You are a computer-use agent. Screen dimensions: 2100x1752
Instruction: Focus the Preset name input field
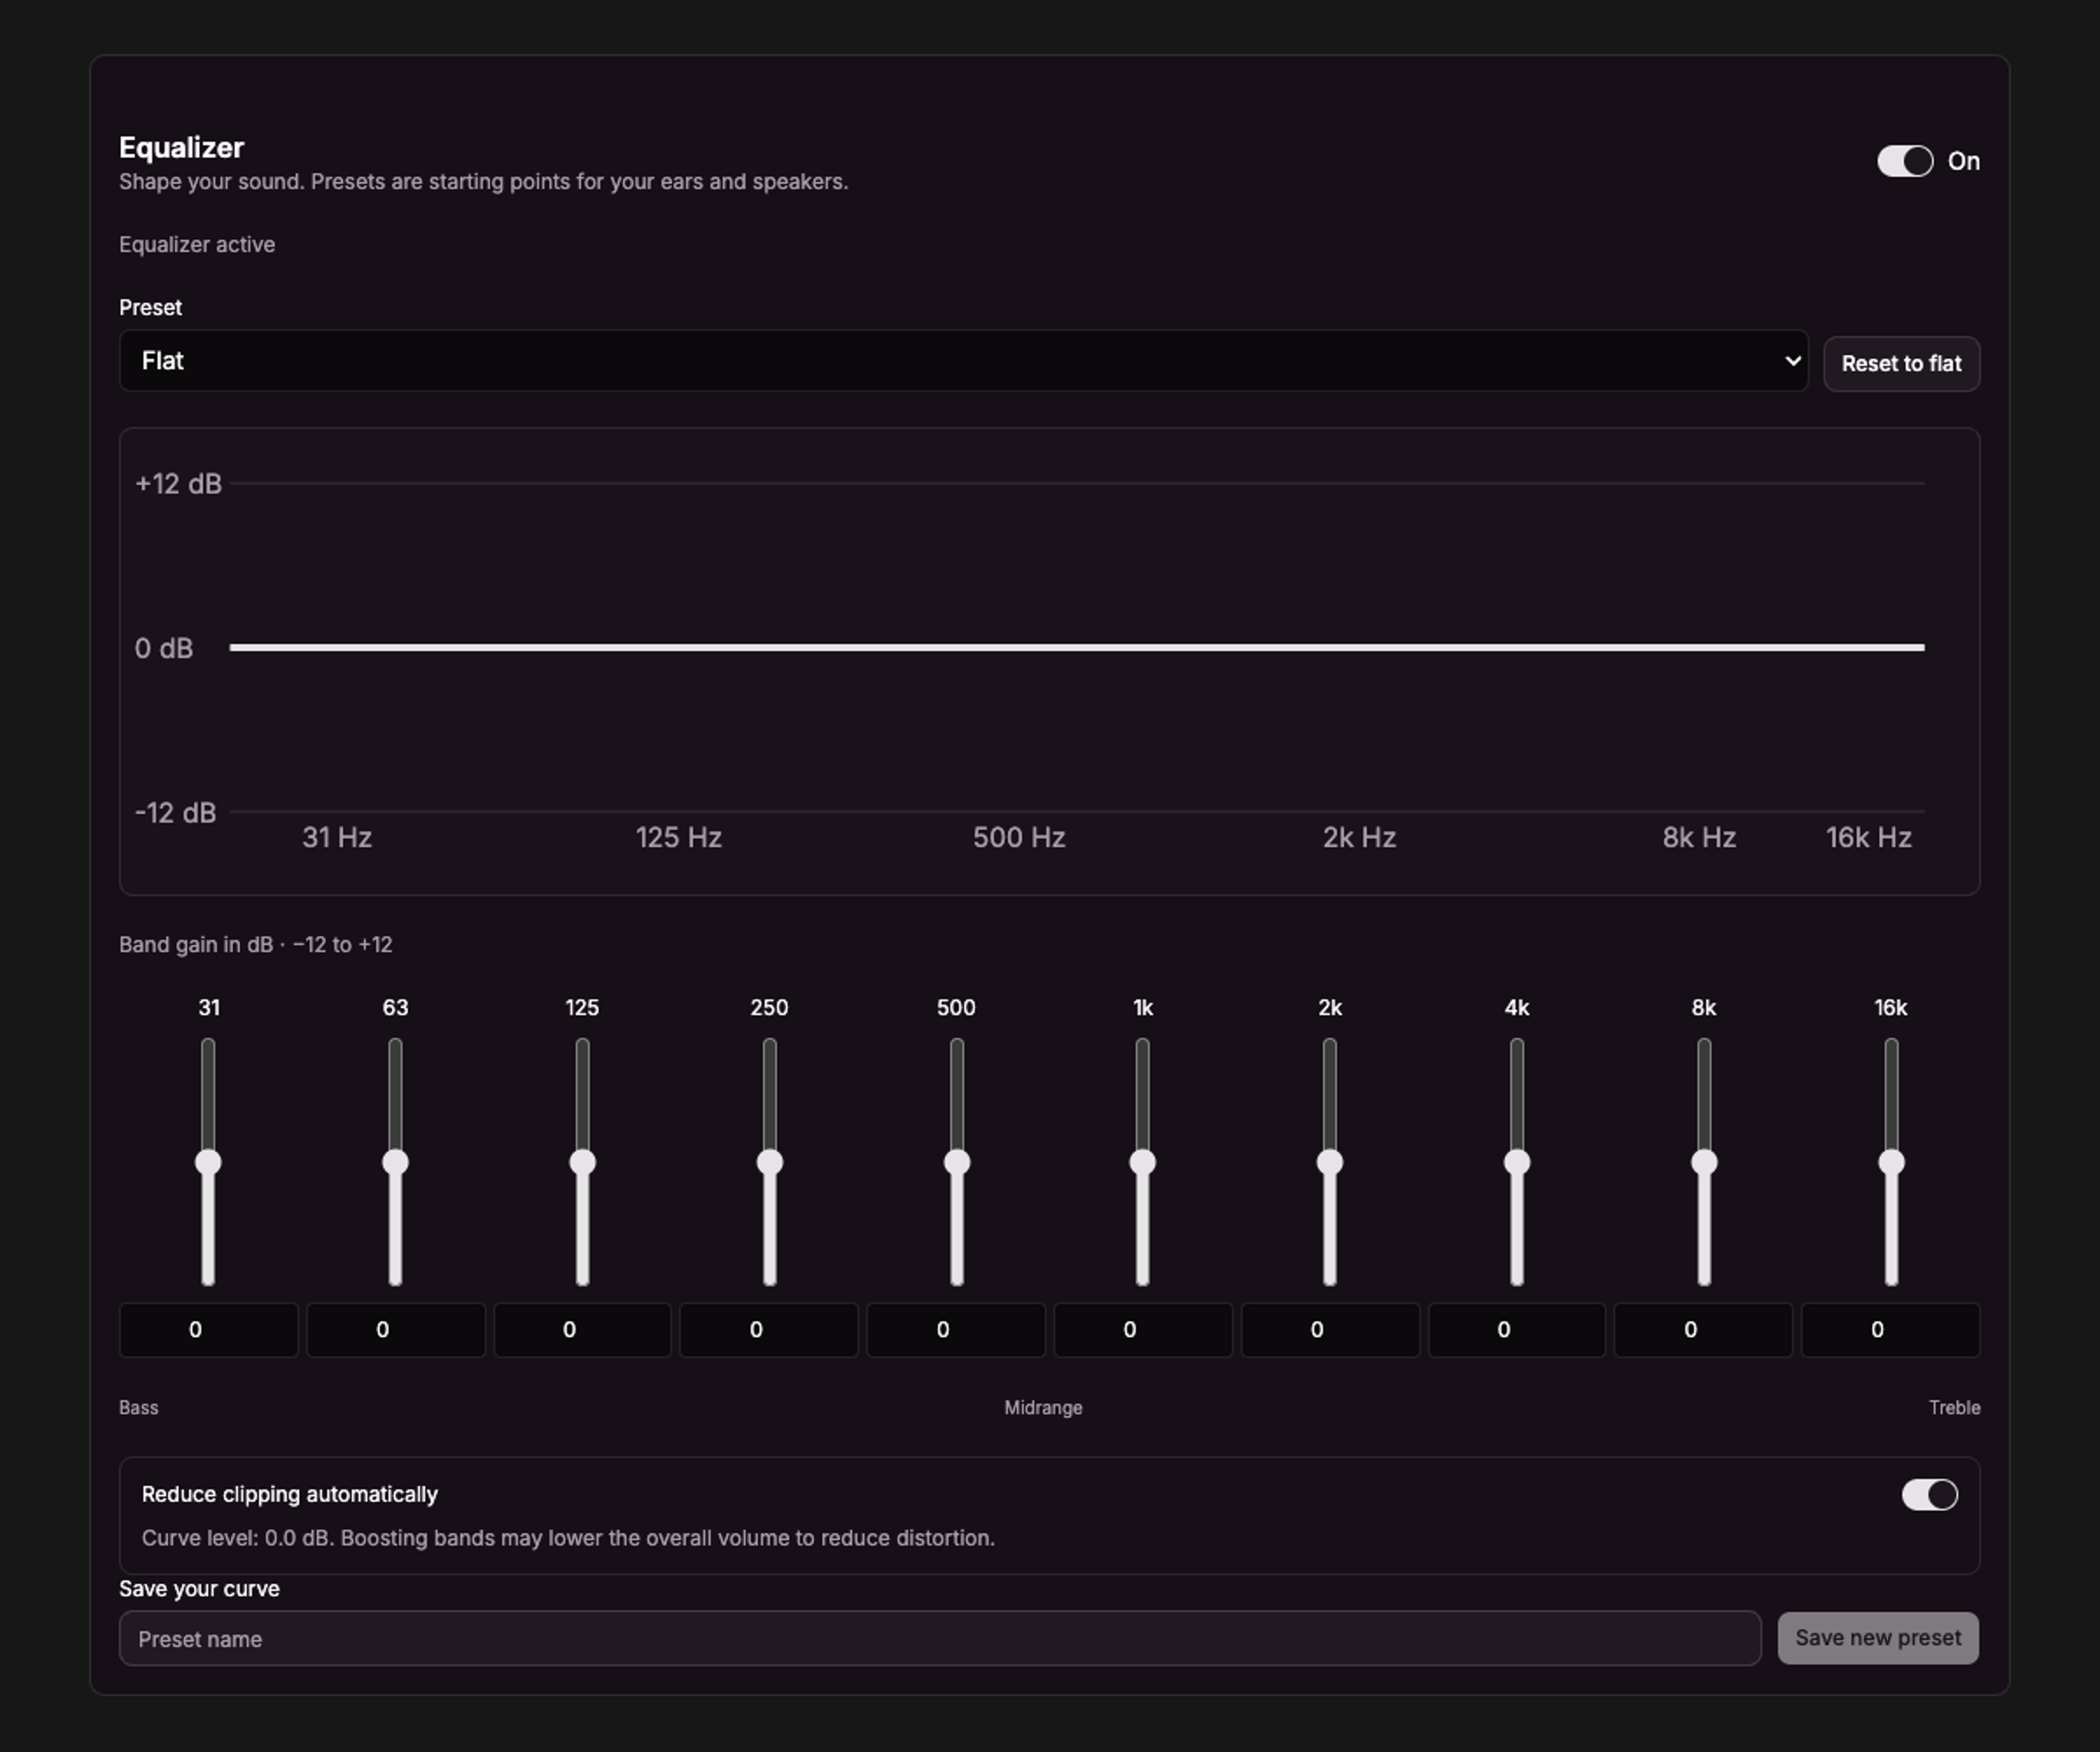pyautogui.click(x=939, y=1638)
